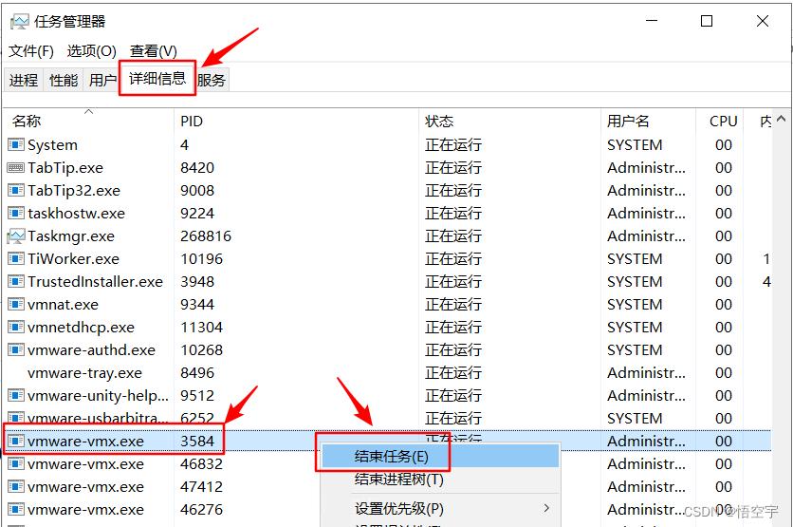Screen dimensions: 793x527
Task: Click PID cell 3584
Action: pos(197,441)
